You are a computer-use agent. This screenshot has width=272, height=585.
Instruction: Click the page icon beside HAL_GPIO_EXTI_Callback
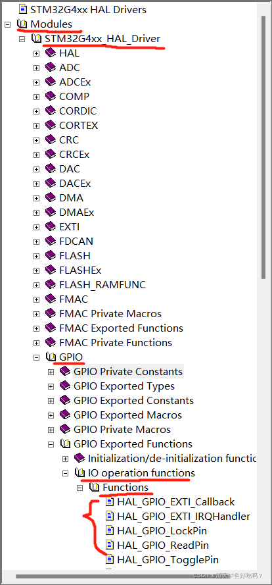pyautogui.click(x=110, y=502)
